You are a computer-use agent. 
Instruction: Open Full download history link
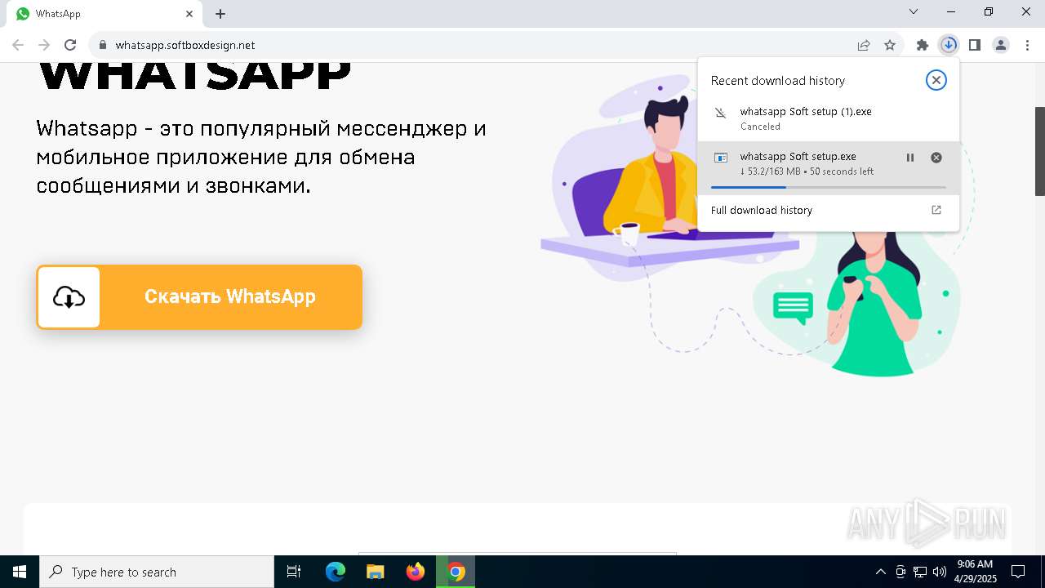point(762,210)
